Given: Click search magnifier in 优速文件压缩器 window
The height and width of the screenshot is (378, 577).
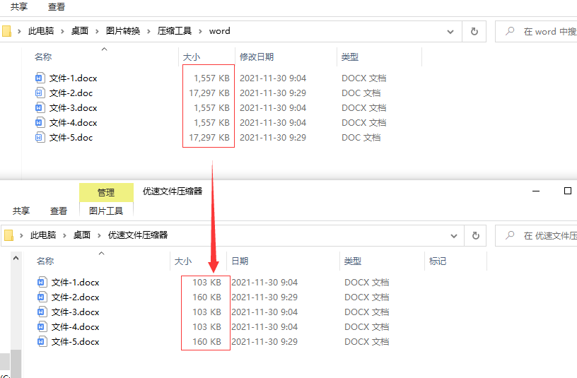Looking at the screenshot, I should pyautogui.click(x=510, y=235).
